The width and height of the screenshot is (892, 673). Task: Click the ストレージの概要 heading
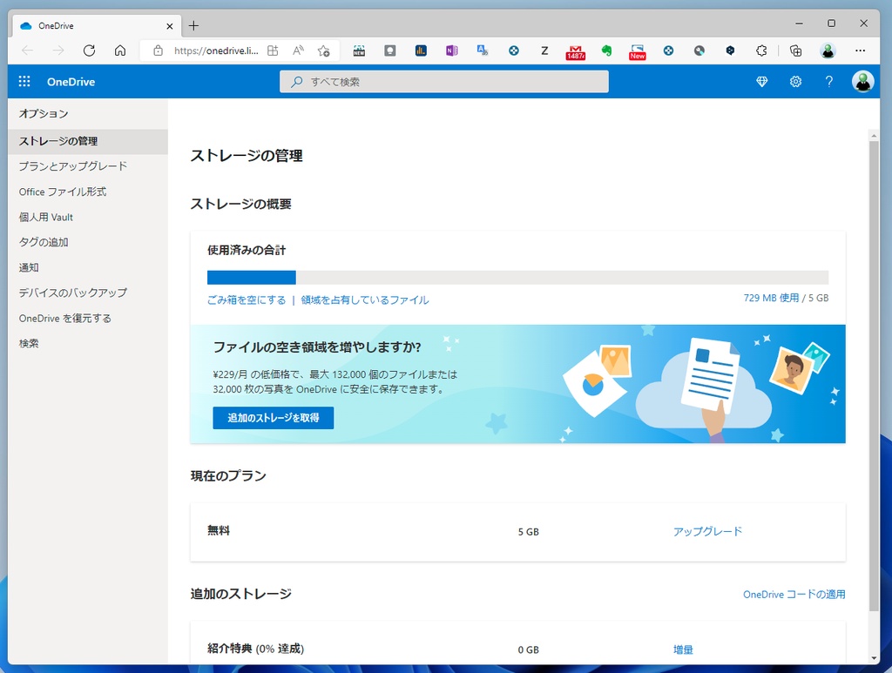240,204
